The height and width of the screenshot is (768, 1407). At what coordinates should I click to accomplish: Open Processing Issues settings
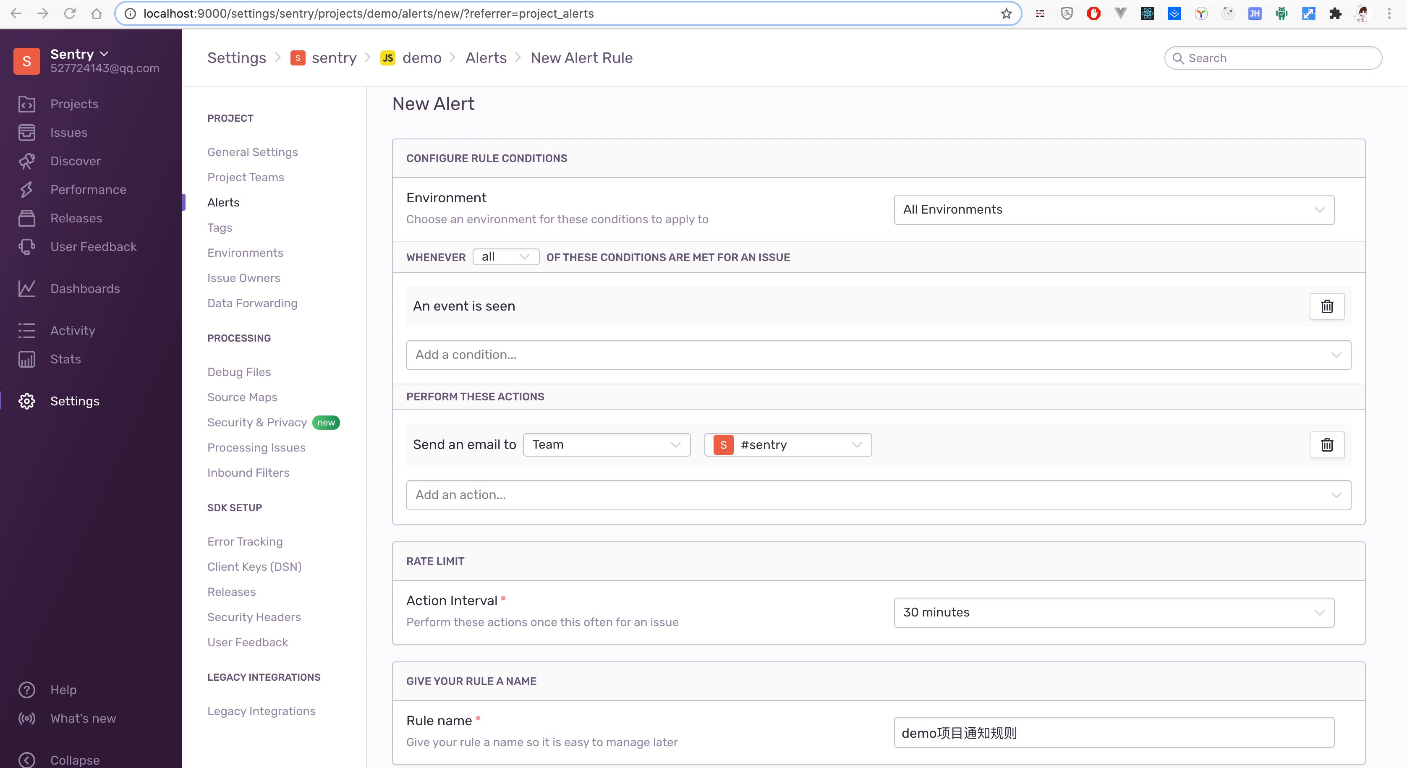(256, 447)
